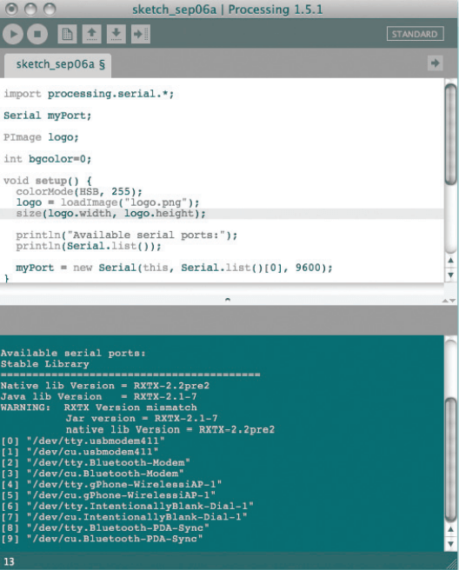Stop the running sketch

pyautogui.click(x=37, y=34)
